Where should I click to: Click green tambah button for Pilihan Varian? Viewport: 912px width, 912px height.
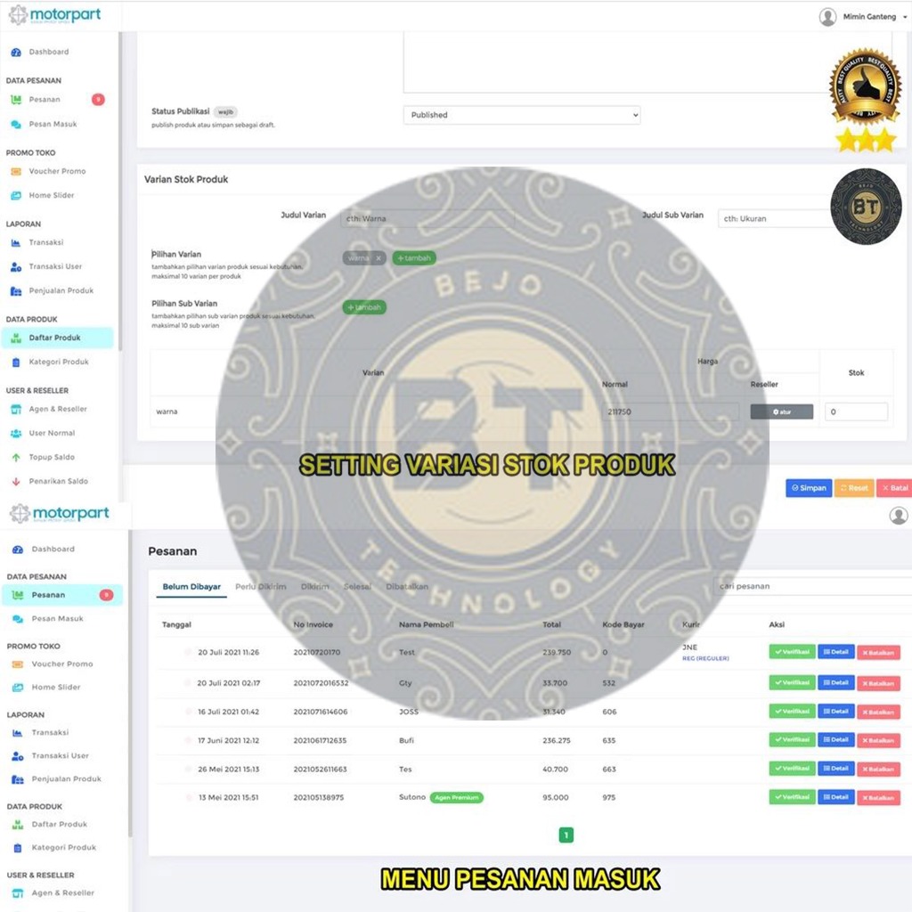(x=414, y=258)
